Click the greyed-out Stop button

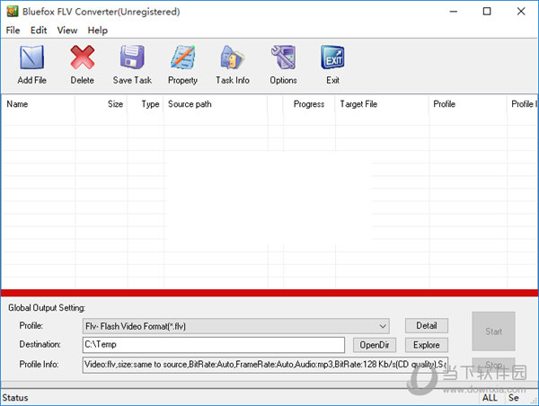[x=493, y=365]
